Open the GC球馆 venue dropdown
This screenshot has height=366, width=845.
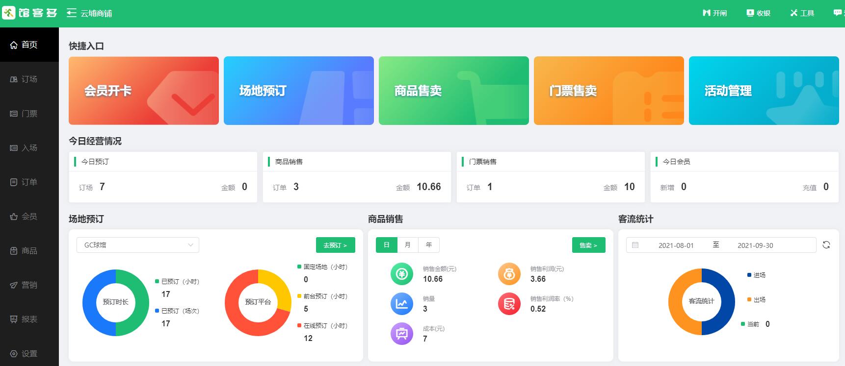[x=138, y=245]
